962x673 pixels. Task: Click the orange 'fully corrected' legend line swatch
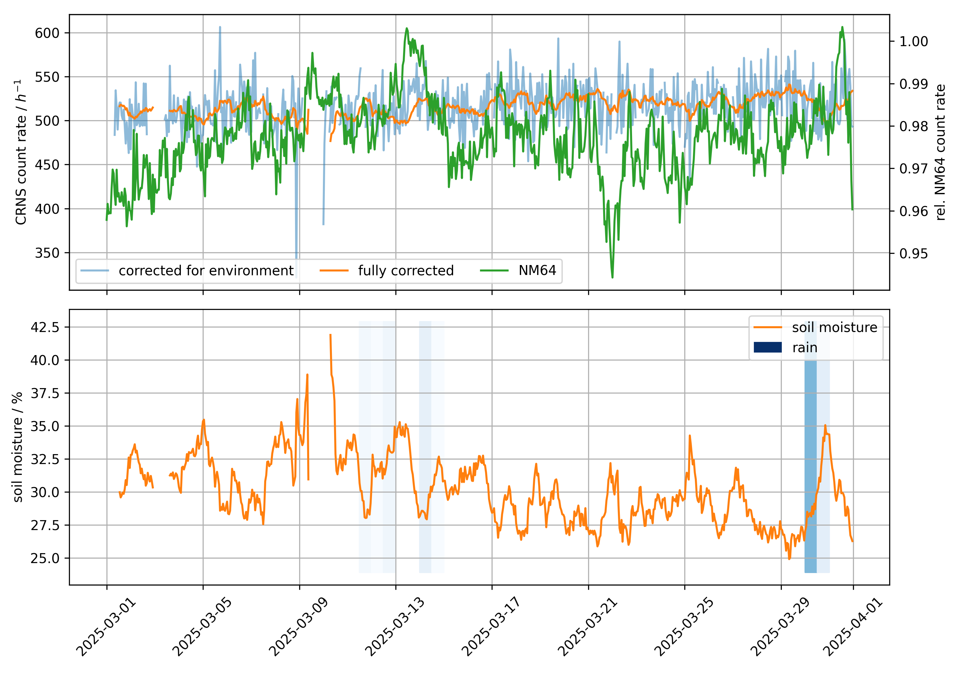coord(334,270)
